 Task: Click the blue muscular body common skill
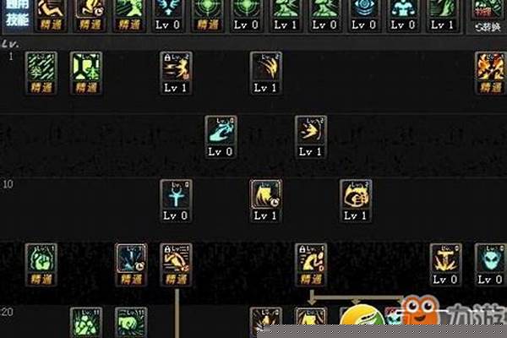pos(403,14)
